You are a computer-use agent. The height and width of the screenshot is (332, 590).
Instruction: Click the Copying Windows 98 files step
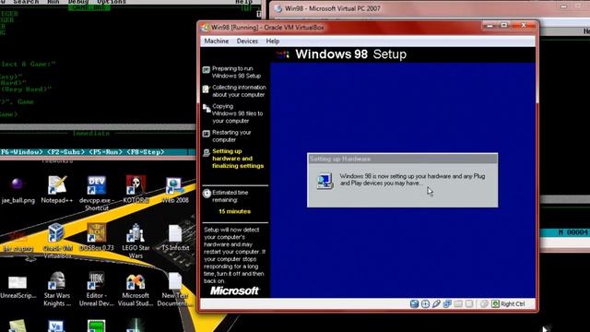click(237, 113)
